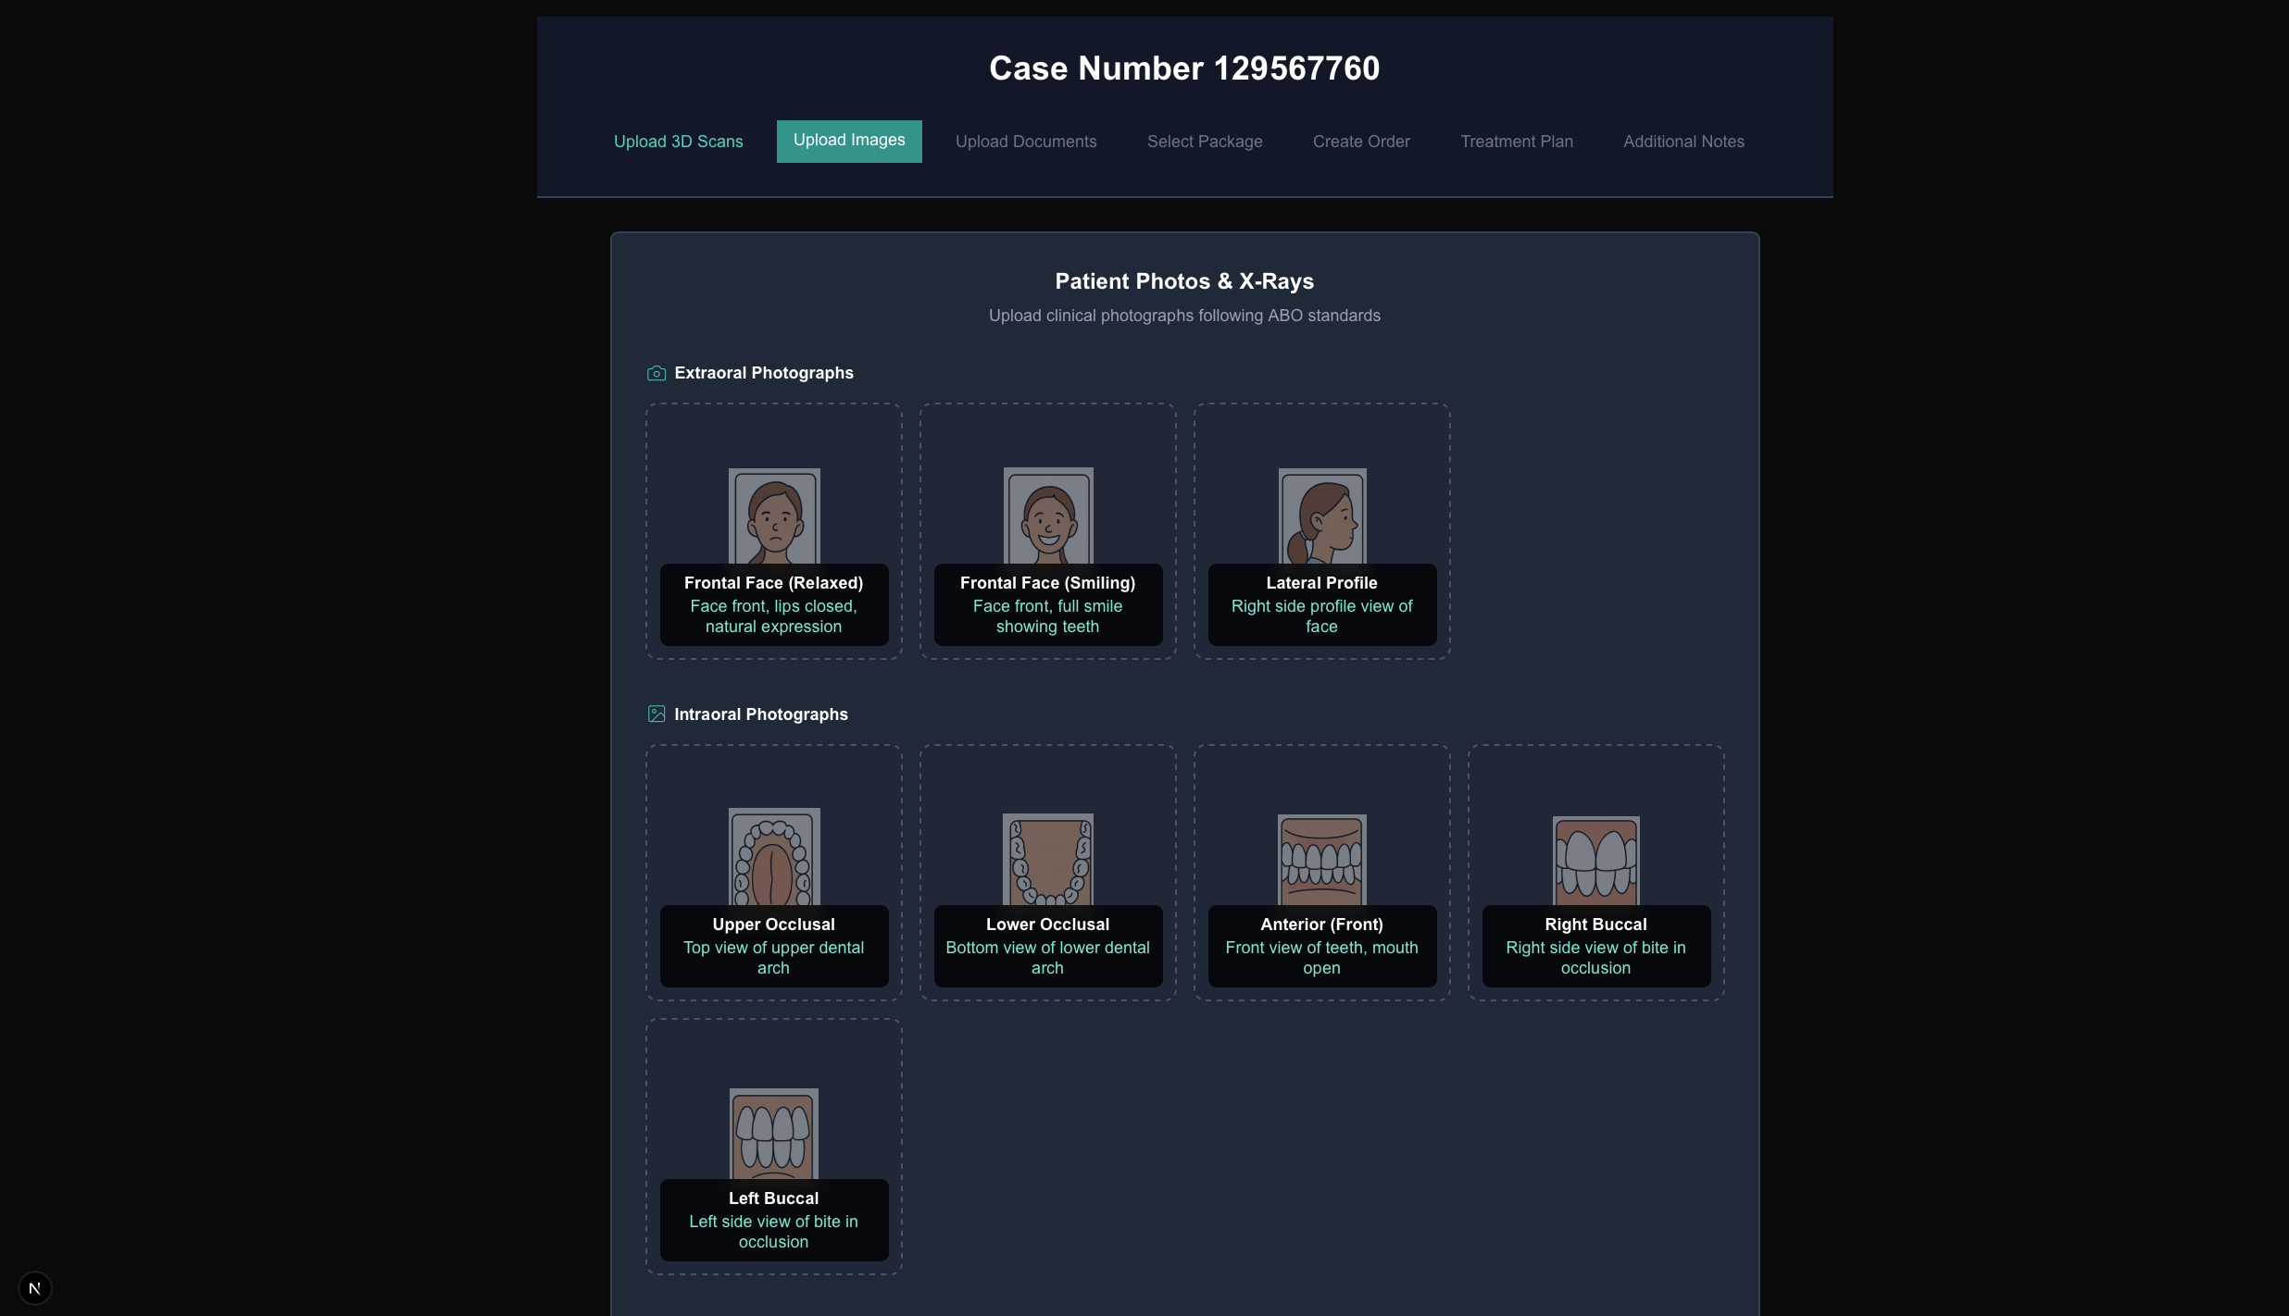The height and width of the screenshot is (1316, 2289).
Task: Open the camera icon beside Extraoral Photographs
Action: pyautogui.click(x=656, y=373)
